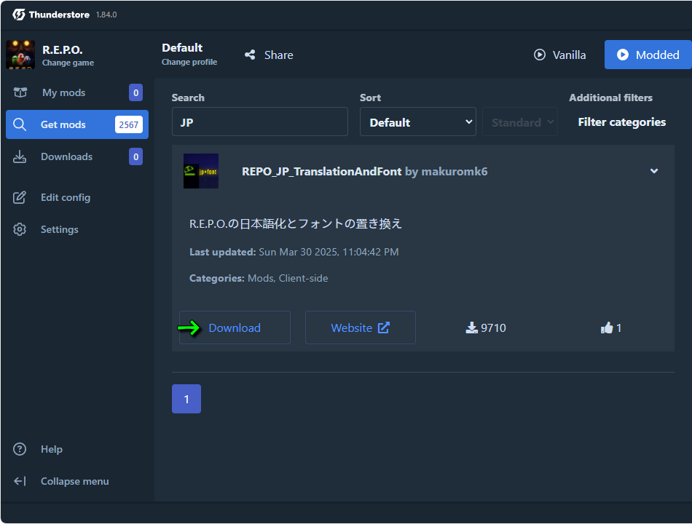Click the download count icon
Screen dimensions: 692x524
[x=471, y=327]
